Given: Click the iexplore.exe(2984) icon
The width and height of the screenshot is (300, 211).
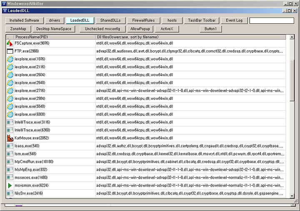Looking at the screenshot, I should 10,99.
